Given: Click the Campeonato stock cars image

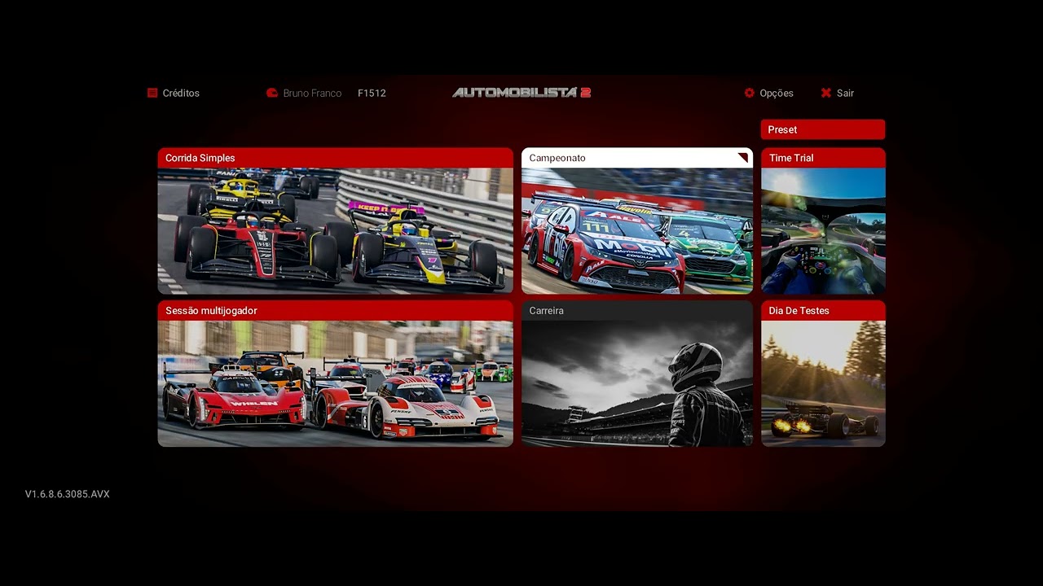Looking at the screenshot, I should pos(637,231).
